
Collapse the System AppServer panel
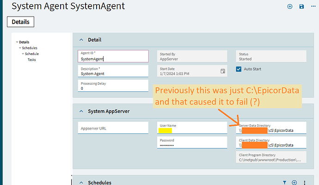point(81,111)
